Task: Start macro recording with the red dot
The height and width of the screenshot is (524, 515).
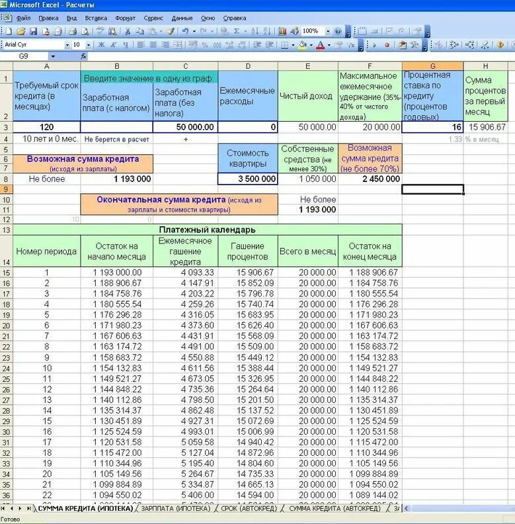Action: [x=387, y=45]
